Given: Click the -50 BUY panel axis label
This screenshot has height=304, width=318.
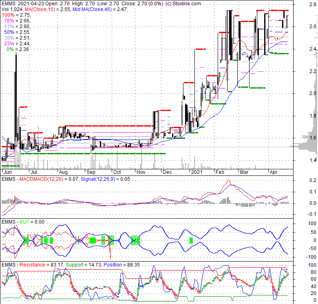Looking at the screenshot, I should tap(312, 249).
